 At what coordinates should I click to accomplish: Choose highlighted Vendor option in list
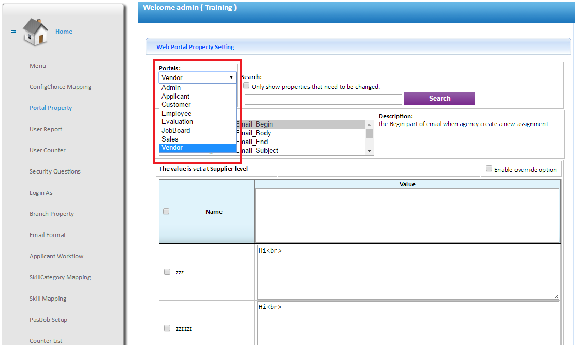click(x=198, y=148)
